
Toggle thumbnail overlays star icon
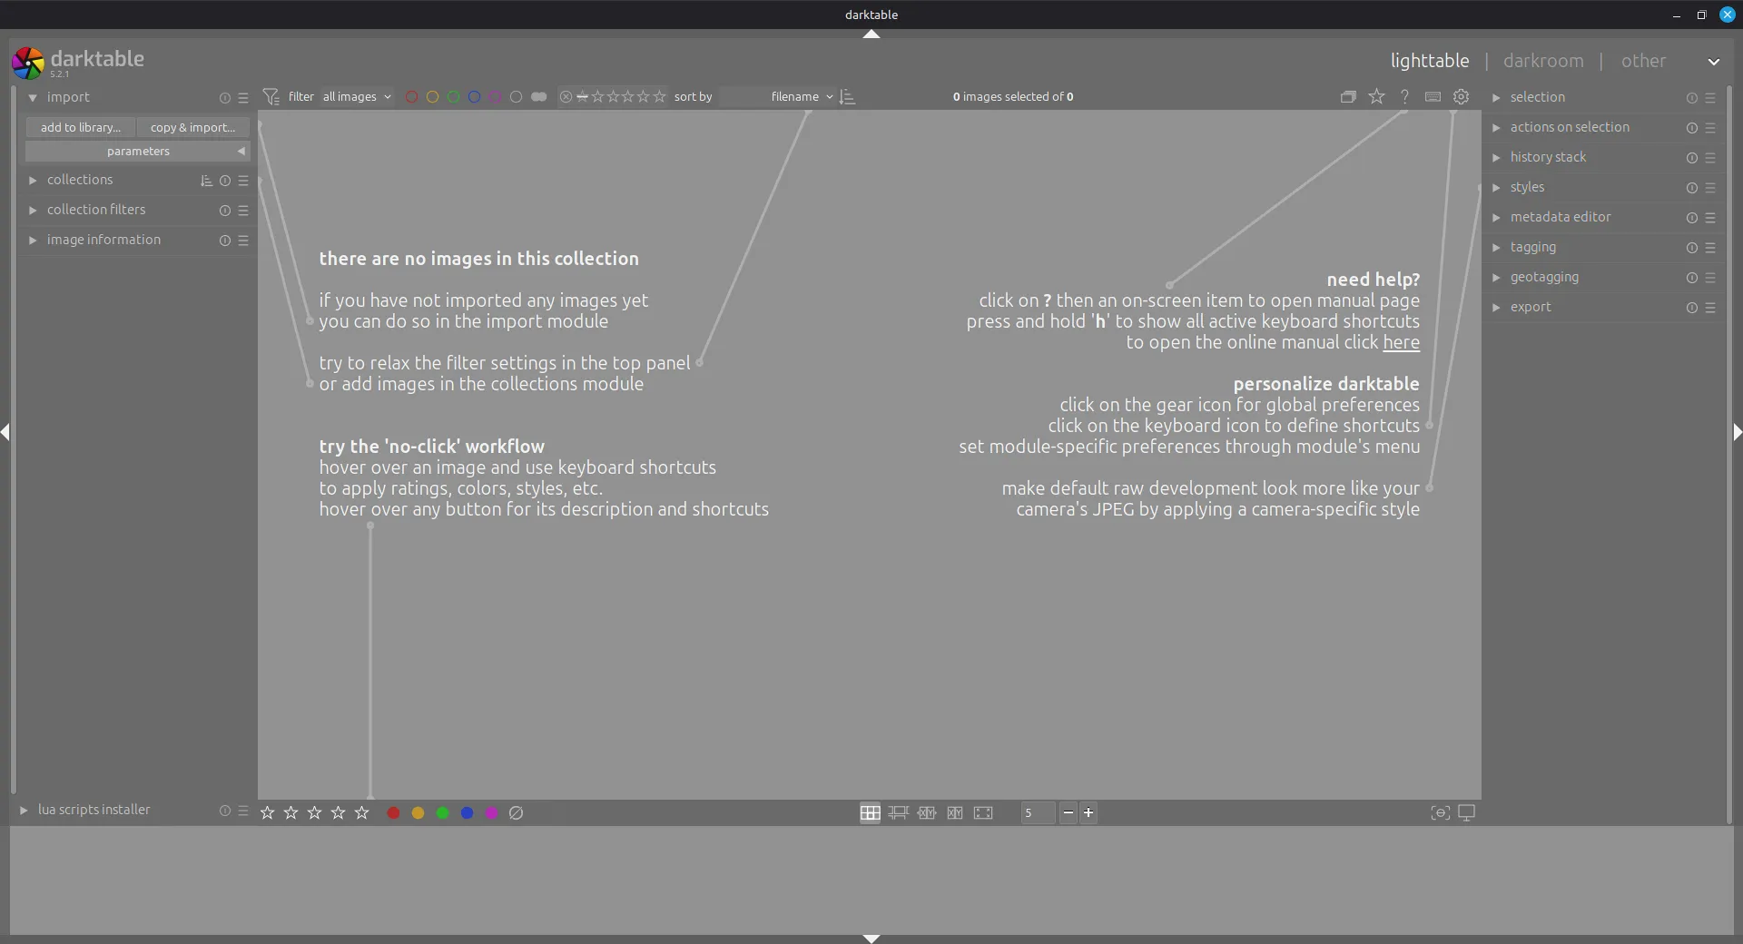(x=1376, y=96)
